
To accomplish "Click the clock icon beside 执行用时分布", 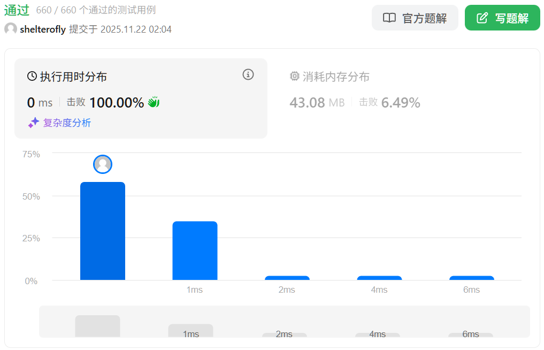I will (32, 77).
